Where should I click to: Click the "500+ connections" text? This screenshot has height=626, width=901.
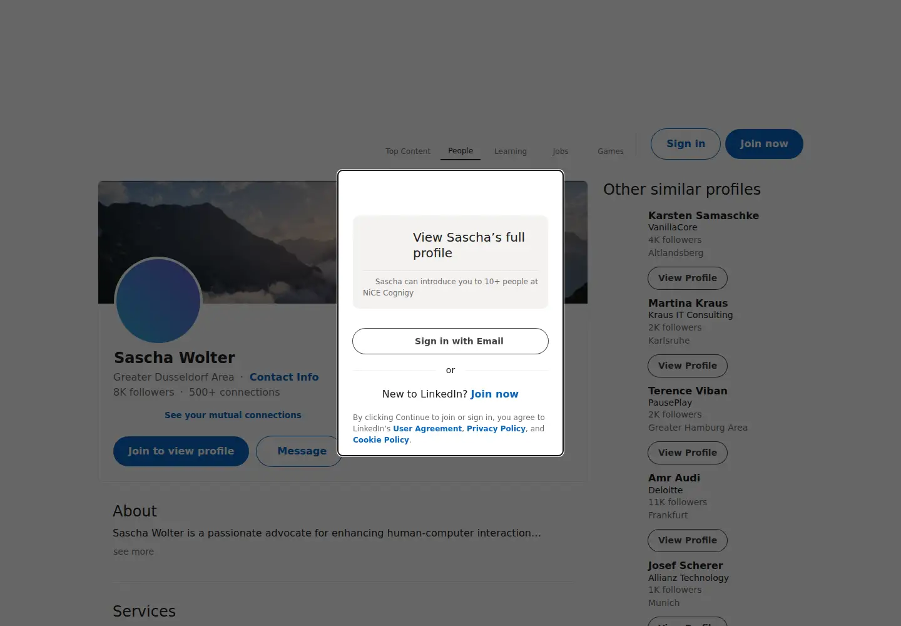point(235,392)
